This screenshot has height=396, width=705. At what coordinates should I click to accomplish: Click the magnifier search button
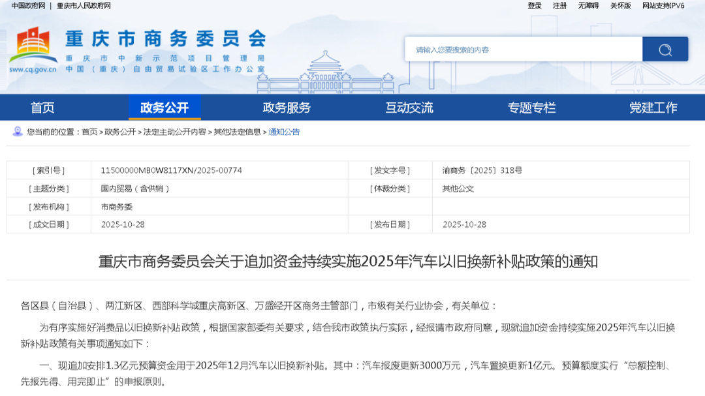665,50
